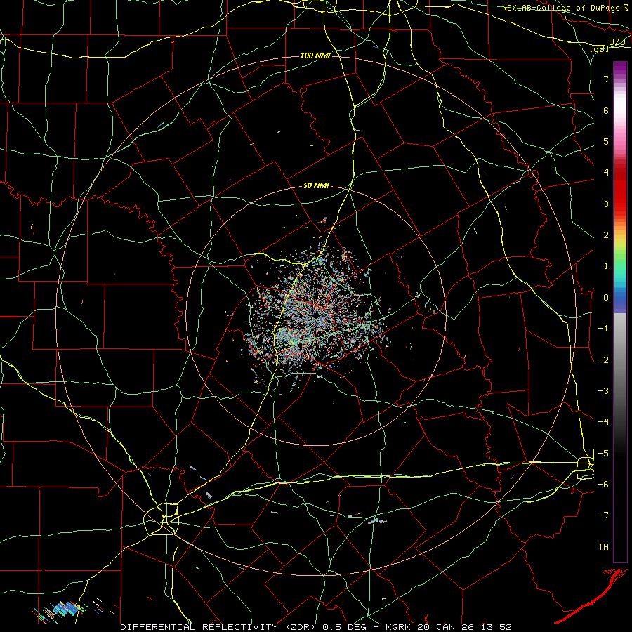Viewport: 632px width, 632px height.
Task: Click the '-2' value on the dB scale
Action: pyautogui.click(x=603, y=360)
